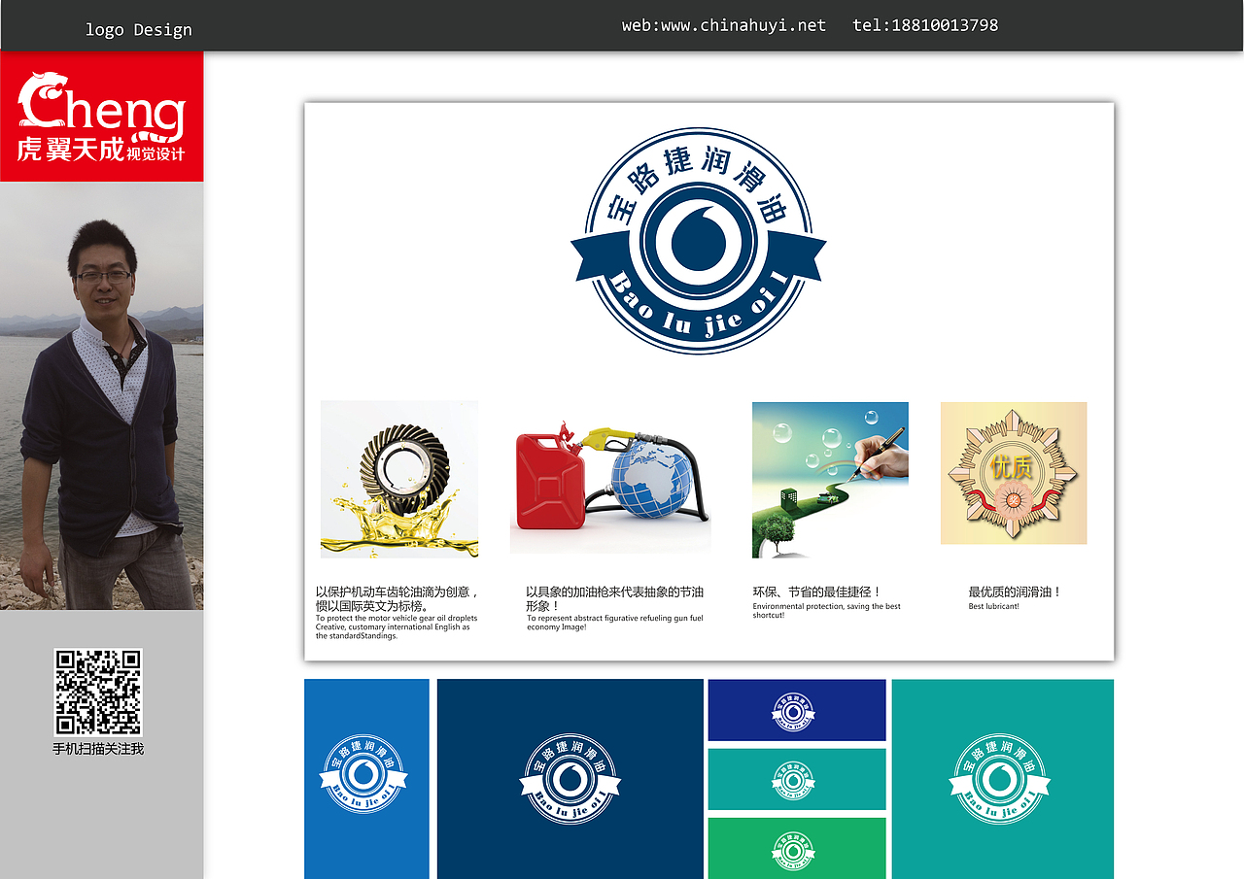Click the logo on large teal swatch
The width and height of the screenshot is (1244, 879).
(x=999, y=778)
